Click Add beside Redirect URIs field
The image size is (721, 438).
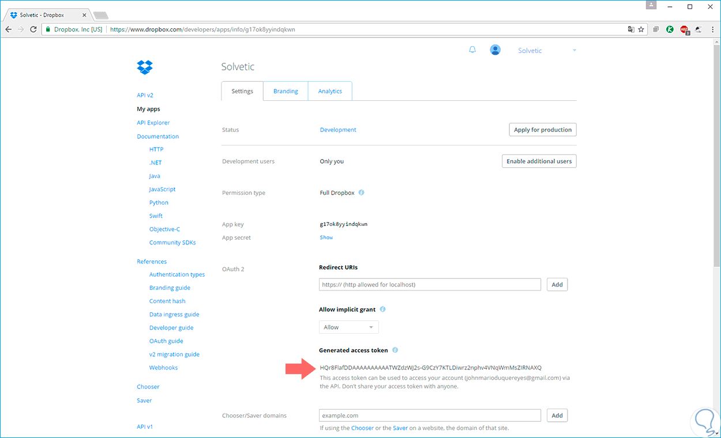click(557, 285)
